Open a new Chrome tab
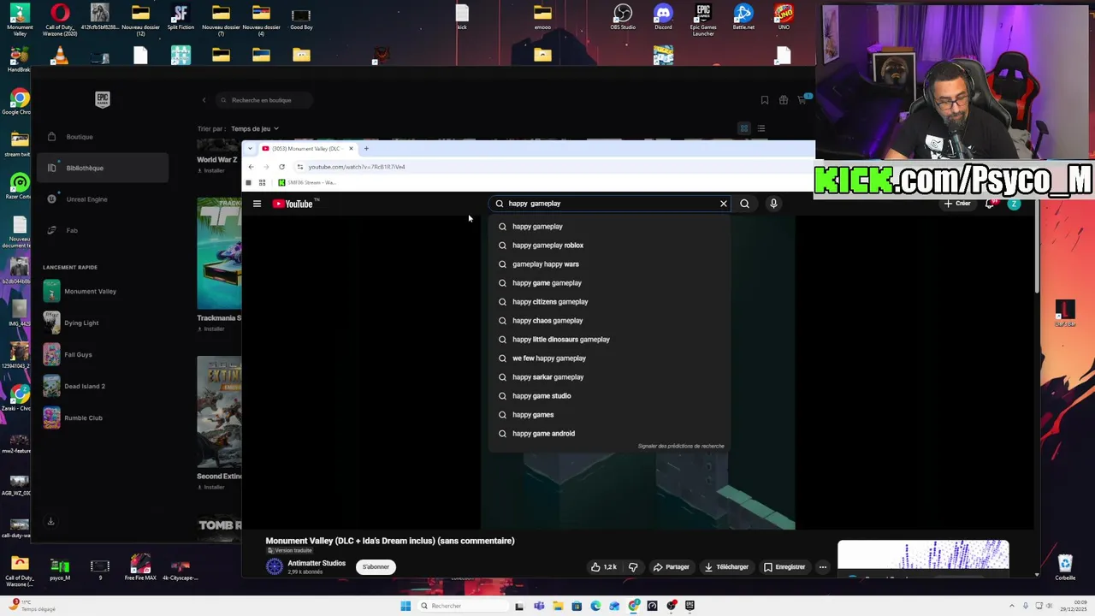This screenshot has height=616, width=1095. point(366,149)
